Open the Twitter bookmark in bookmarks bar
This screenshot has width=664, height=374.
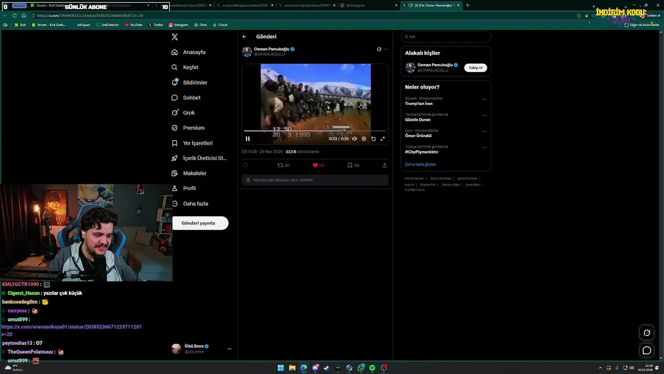pos(156,25)
